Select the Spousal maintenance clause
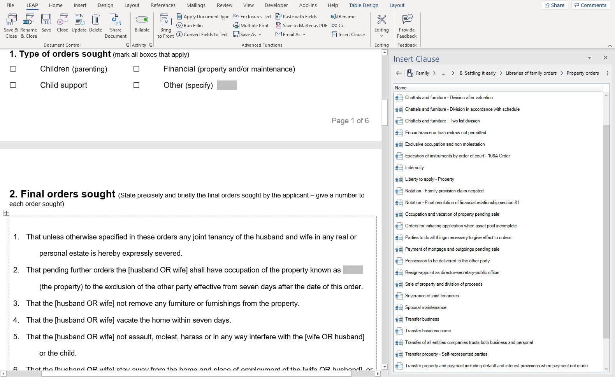 pos(425,307)
